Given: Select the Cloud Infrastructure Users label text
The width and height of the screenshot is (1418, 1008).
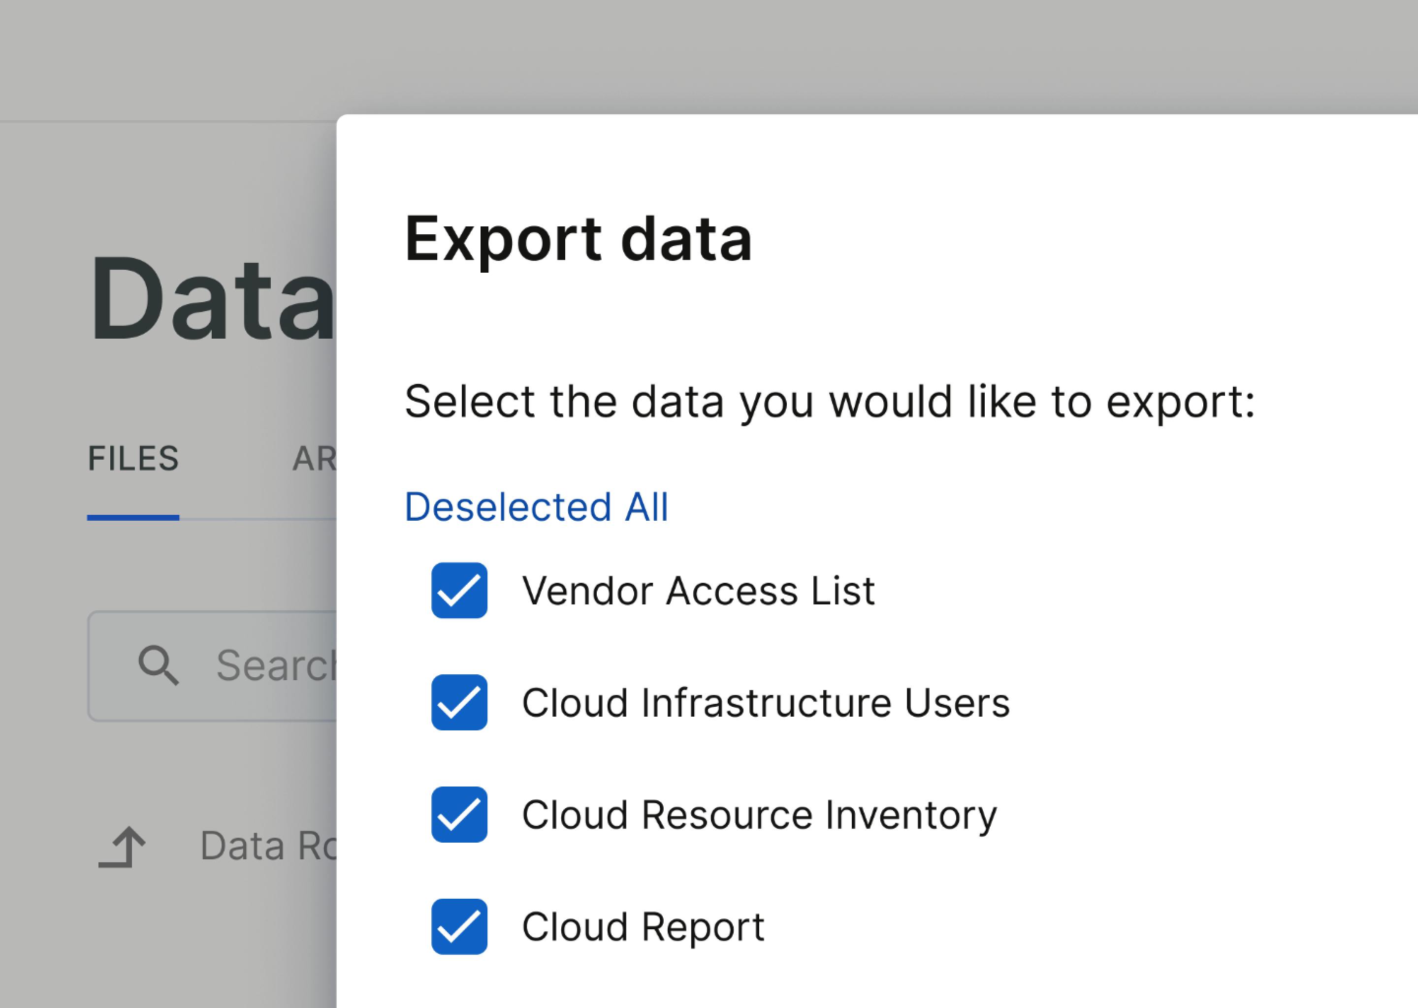Looking at the screenshot, I should (x=766, y=703).
